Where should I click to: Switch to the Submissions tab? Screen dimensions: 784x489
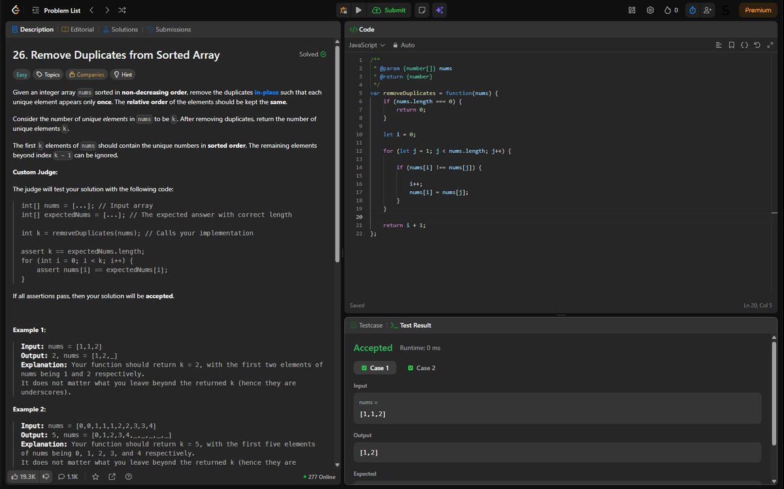point(169,29)
